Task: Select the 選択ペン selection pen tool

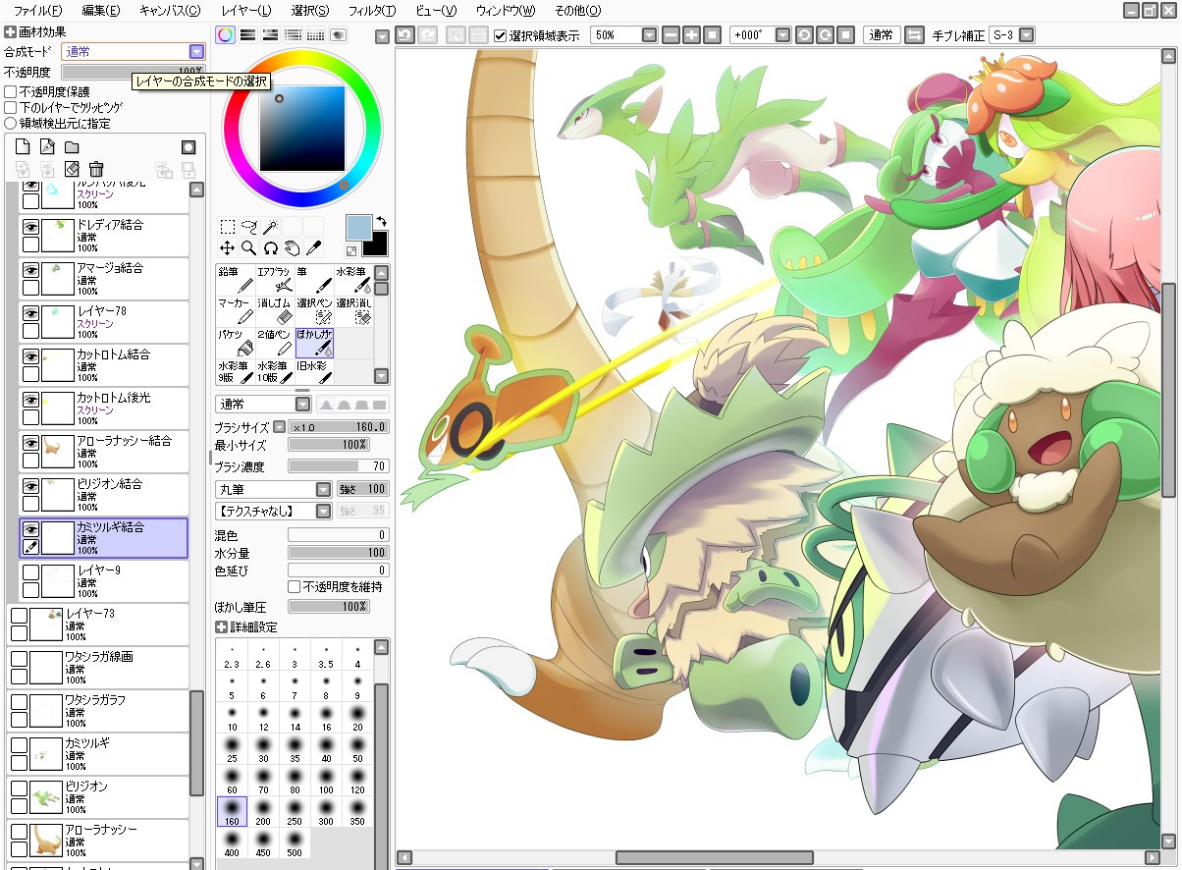Action: pyautogui.click(x=313, y=311)
